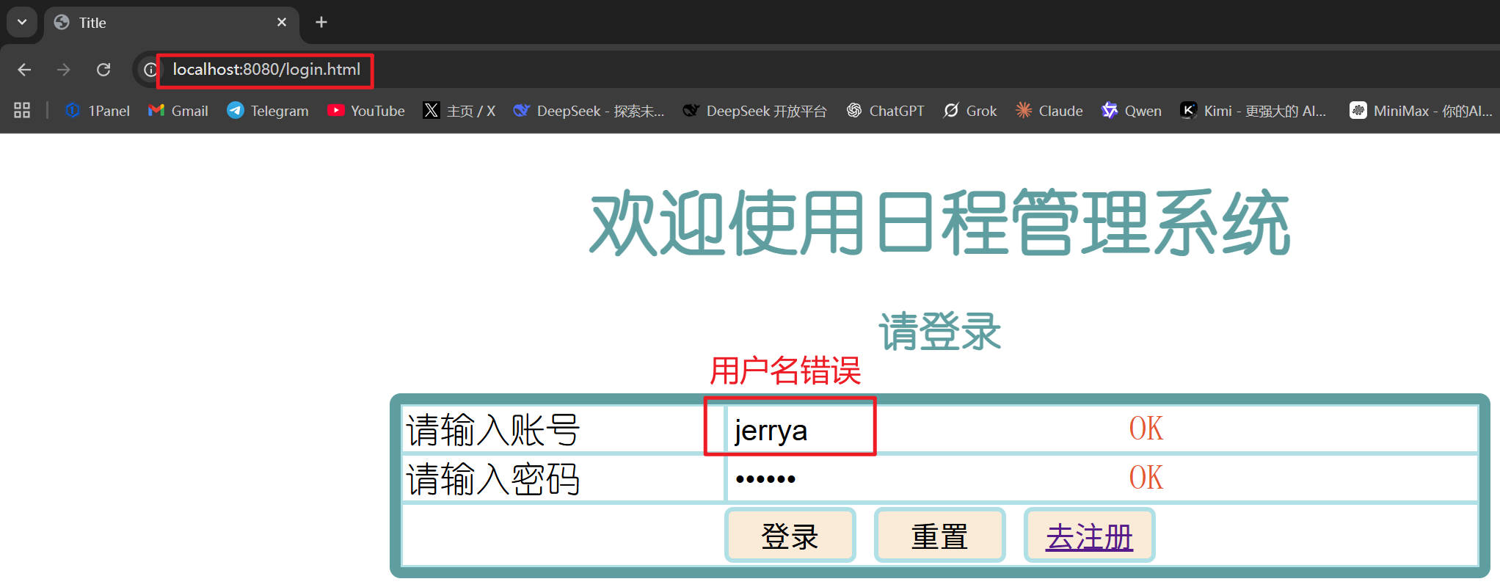Open the Qwen bookmark
This screenshot has width=1500, height=587.
[1132, 111]
